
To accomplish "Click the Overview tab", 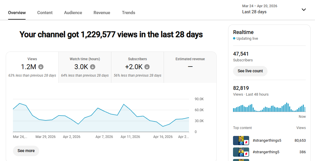I will coord(17,13).
